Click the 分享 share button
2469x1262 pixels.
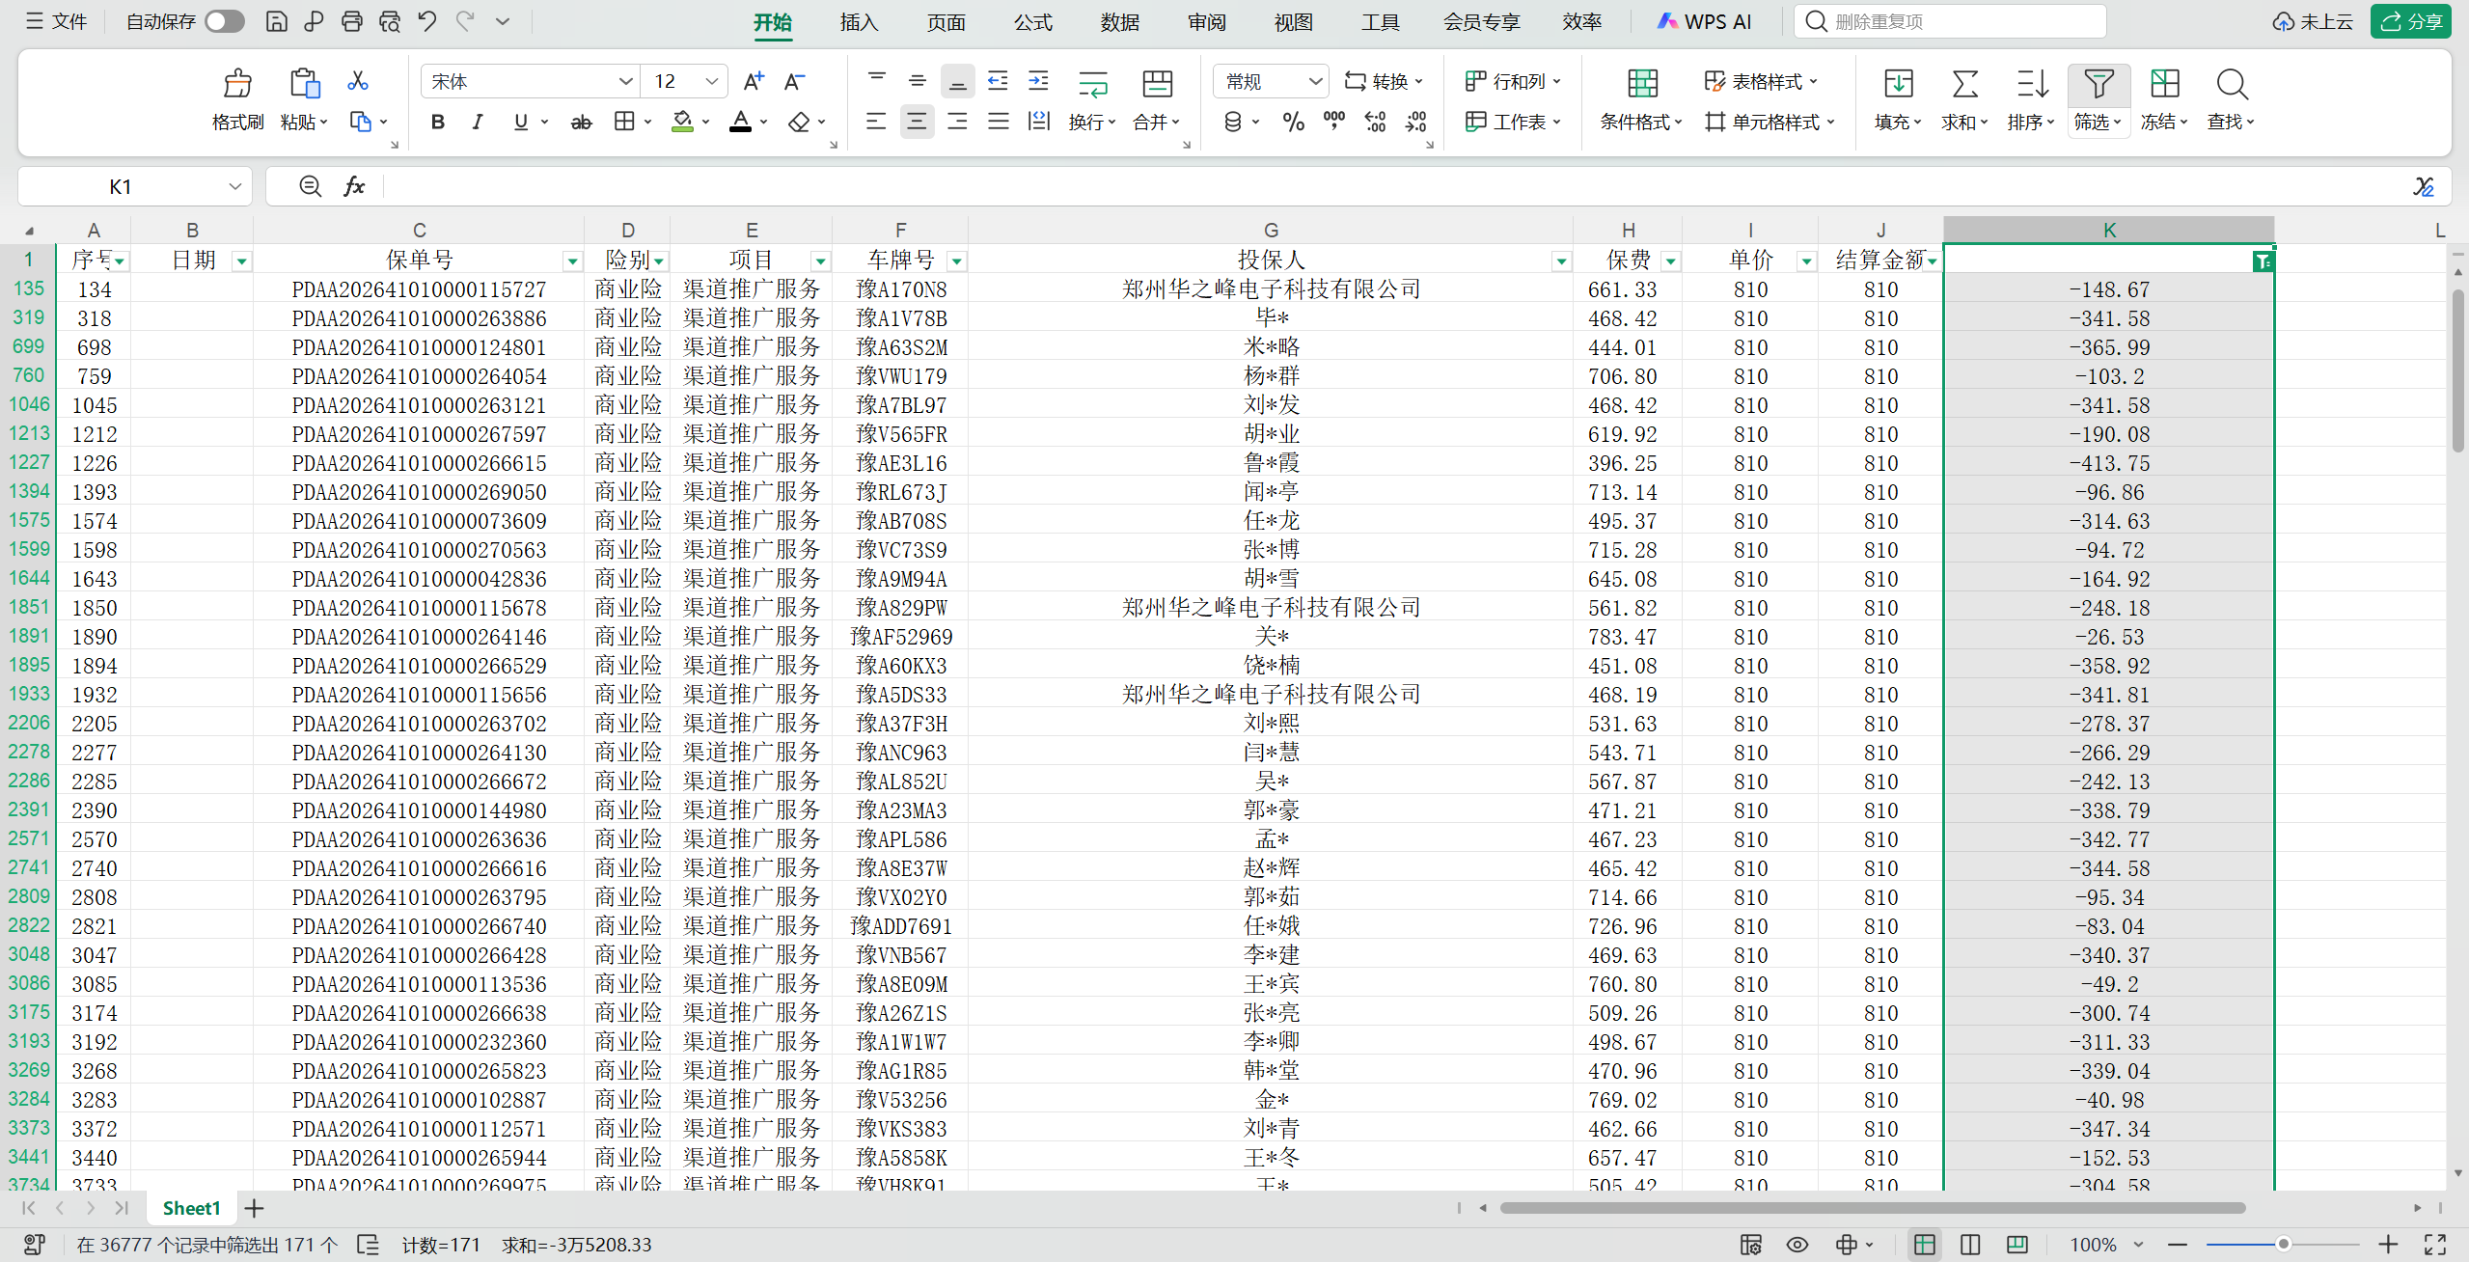coord(2410,21)
